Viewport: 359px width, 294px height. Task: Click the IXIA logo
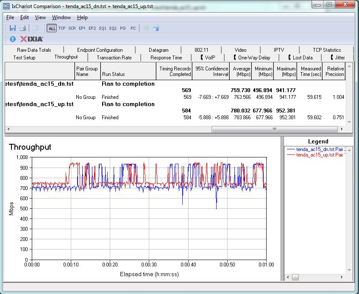32,39
